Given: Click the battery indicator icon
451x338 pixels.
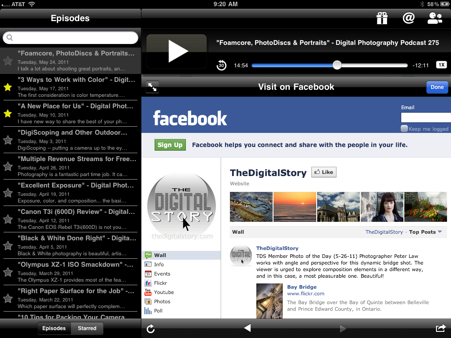Looking at the screenshot, I should (x=445, y=4).
